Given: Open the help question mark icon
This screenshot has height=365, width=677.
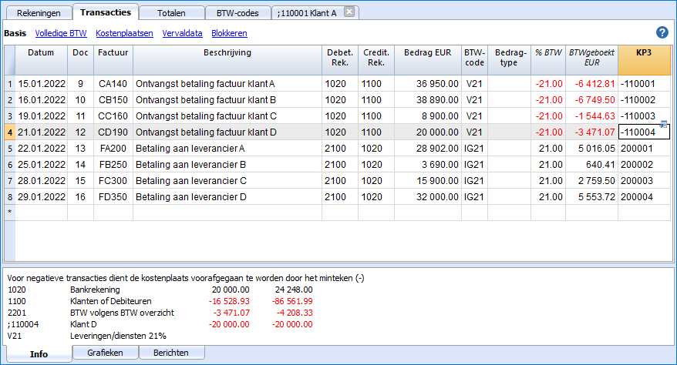Looking at the screenshot, I should coord(662,33).
